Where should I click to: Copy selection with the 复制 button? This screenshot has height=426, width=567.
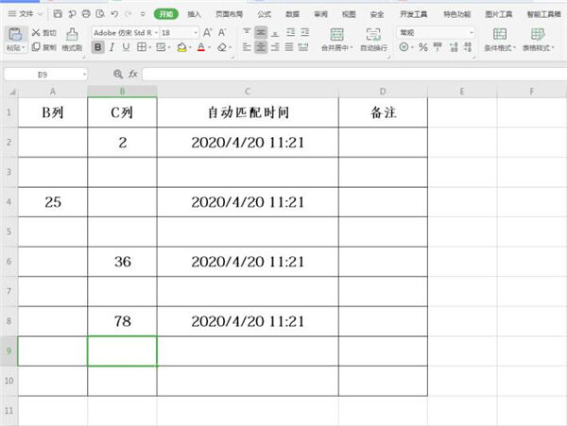[43, 47]
